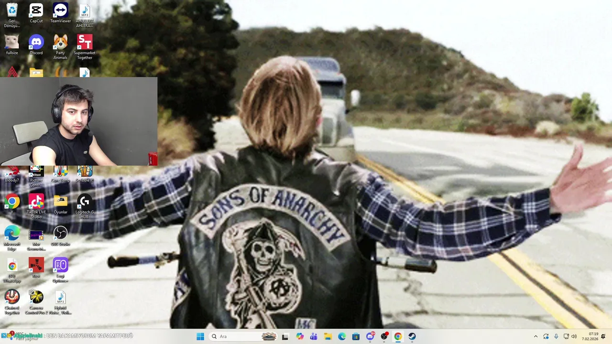Image resolution: width=612 pixels, height=344 pixels.
Task: Select the AHLELERA MP3 file on the desktop
Action: coord(85,15)
